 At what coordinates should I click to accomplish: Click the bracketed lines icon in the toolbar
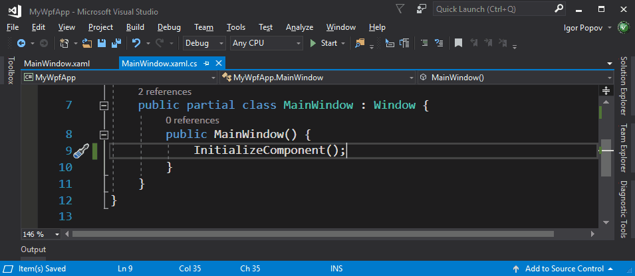[x=404, y=43]
